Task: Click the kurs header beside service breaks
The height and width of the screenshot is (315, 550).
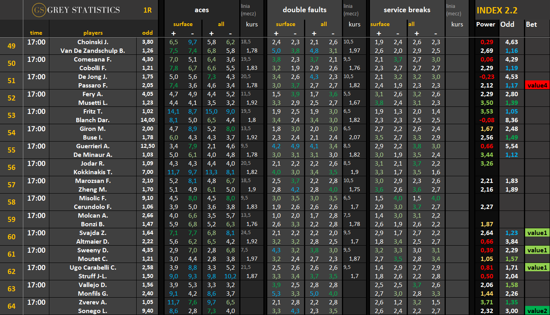Action: 457,24
